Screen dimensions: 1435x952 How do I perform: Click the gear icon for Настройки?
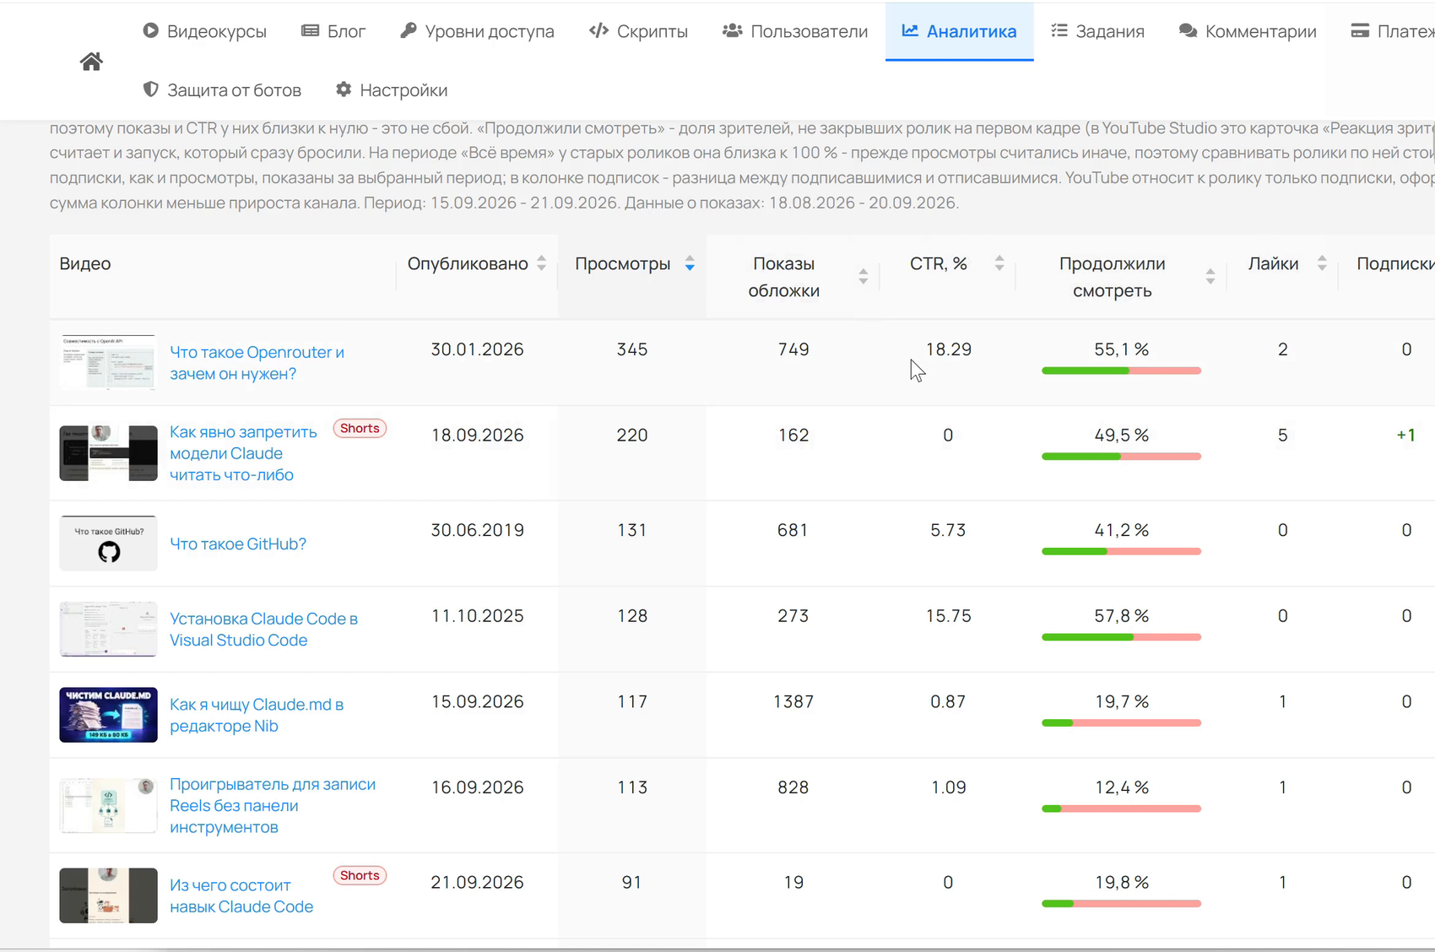(x=343, y=89)
